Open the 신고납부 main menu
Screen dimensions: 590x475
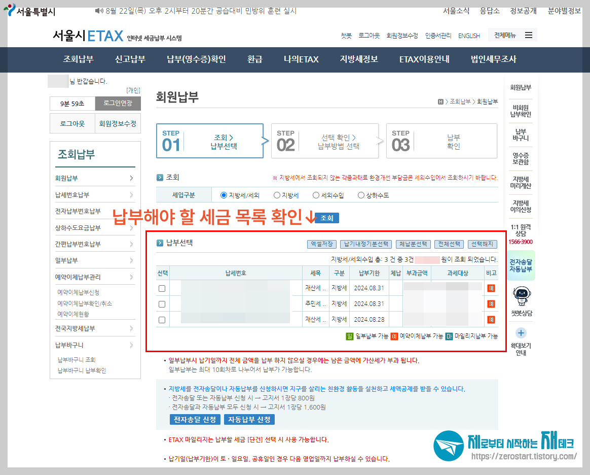[x=130, y=59]
